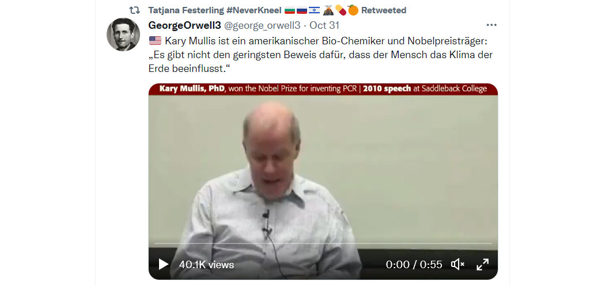Open the tweet via the Oct 31 timestamp
Image resolution: width=605 pixels, height=286 pixels.
click(x=324, y=25)
